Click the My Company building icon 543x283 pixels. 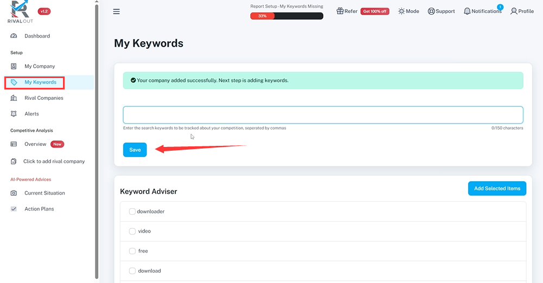(14, 66)
